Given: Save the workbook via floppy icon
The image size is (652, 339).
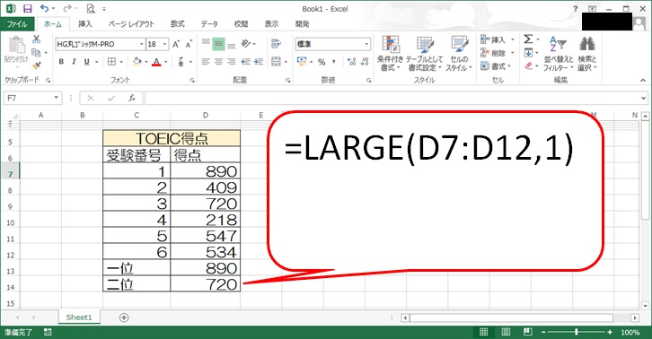Looking at the screenshot, I should (x=28, y=8).
